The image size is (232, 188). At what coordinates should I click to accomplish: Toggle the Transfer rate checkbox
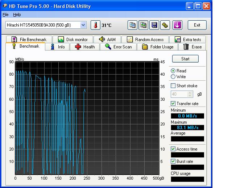173,103
